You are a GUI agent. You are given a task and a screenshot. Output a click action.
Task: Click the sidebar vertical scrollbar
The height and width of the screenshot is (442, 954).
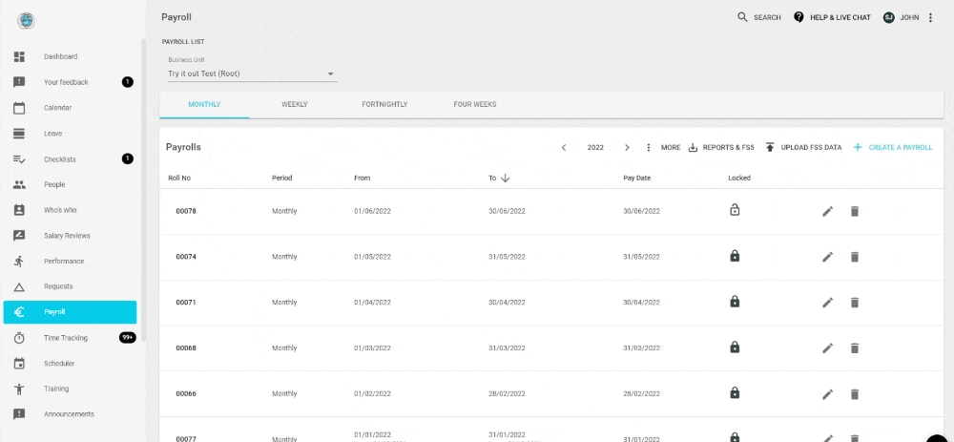click(x=144, y=190)
